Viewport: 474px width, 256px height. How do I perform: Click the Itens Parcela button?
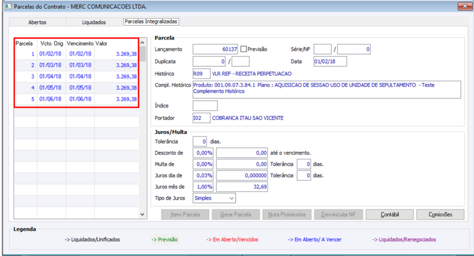pos(185,215)
